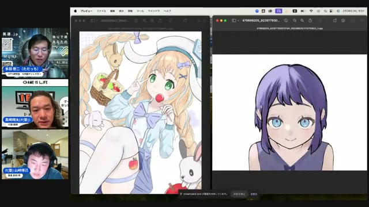Open the ヘルプ menu

point(167,11)
